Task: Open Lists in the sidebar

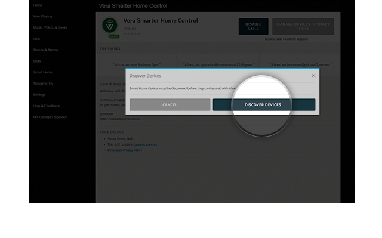Action: click(36, 39)
